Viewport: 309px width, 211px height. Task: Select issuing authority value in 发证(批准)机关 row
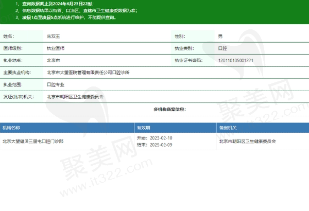pos(75,97)
